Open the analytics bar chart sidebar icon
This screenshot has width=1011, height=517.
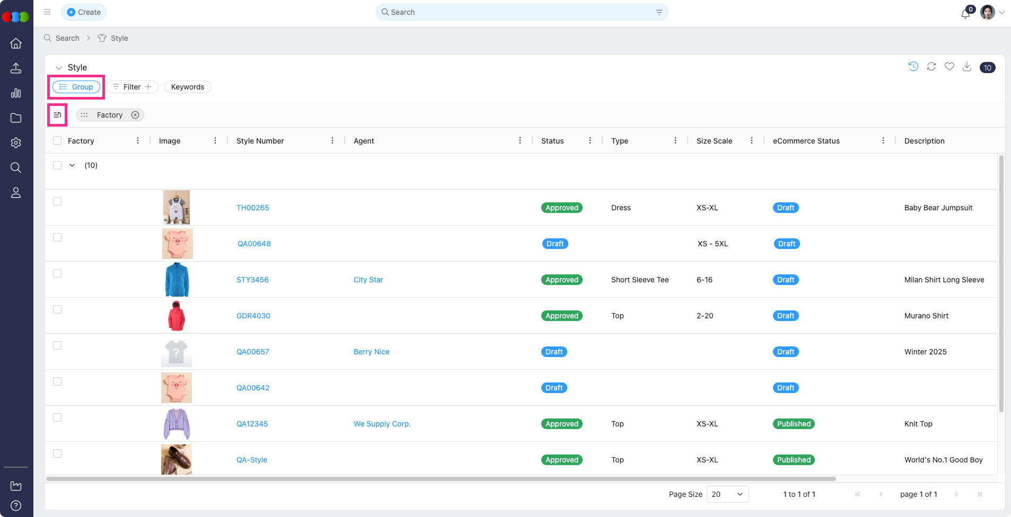[16, 93]
